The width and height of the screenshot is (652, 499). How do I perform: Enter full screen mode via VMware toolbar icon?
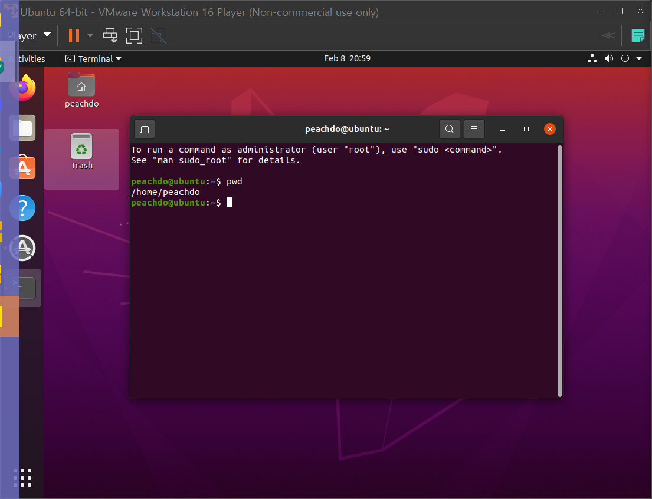[134, 36]
